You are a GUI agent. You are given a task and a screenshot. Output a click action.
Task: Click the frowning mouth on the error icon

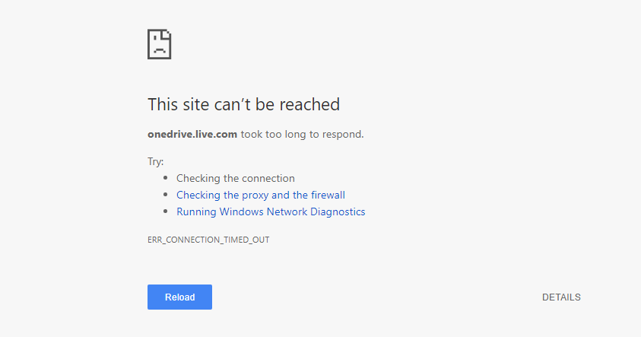coord(160,50)
